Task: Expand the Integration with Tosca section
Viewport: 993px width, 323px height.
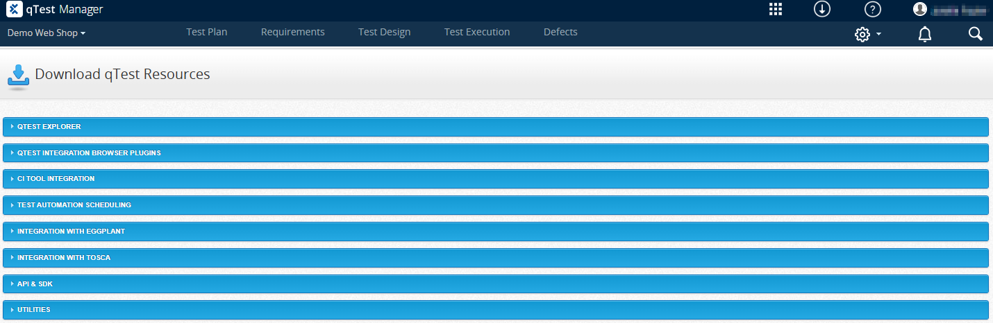Action: [x=63, y=258]
